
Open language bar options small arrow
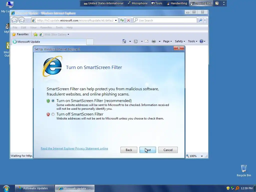click(x=224, y=4)
